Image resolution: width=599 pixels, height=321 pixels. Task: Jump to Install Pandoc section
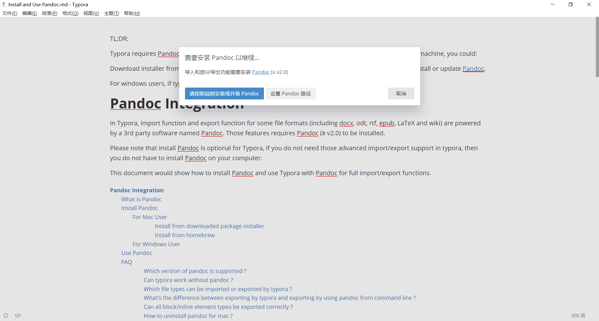[x=139, y=208]
